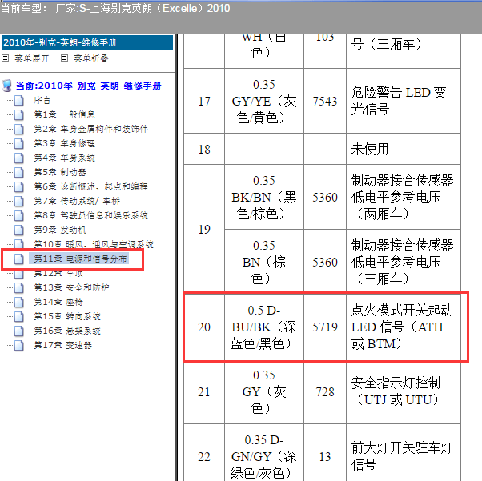Click the 前大灯开关驻车灯信号 cell
Image resolution: width=482 pixels, height=481 pixels.
[x=404, y=452]
